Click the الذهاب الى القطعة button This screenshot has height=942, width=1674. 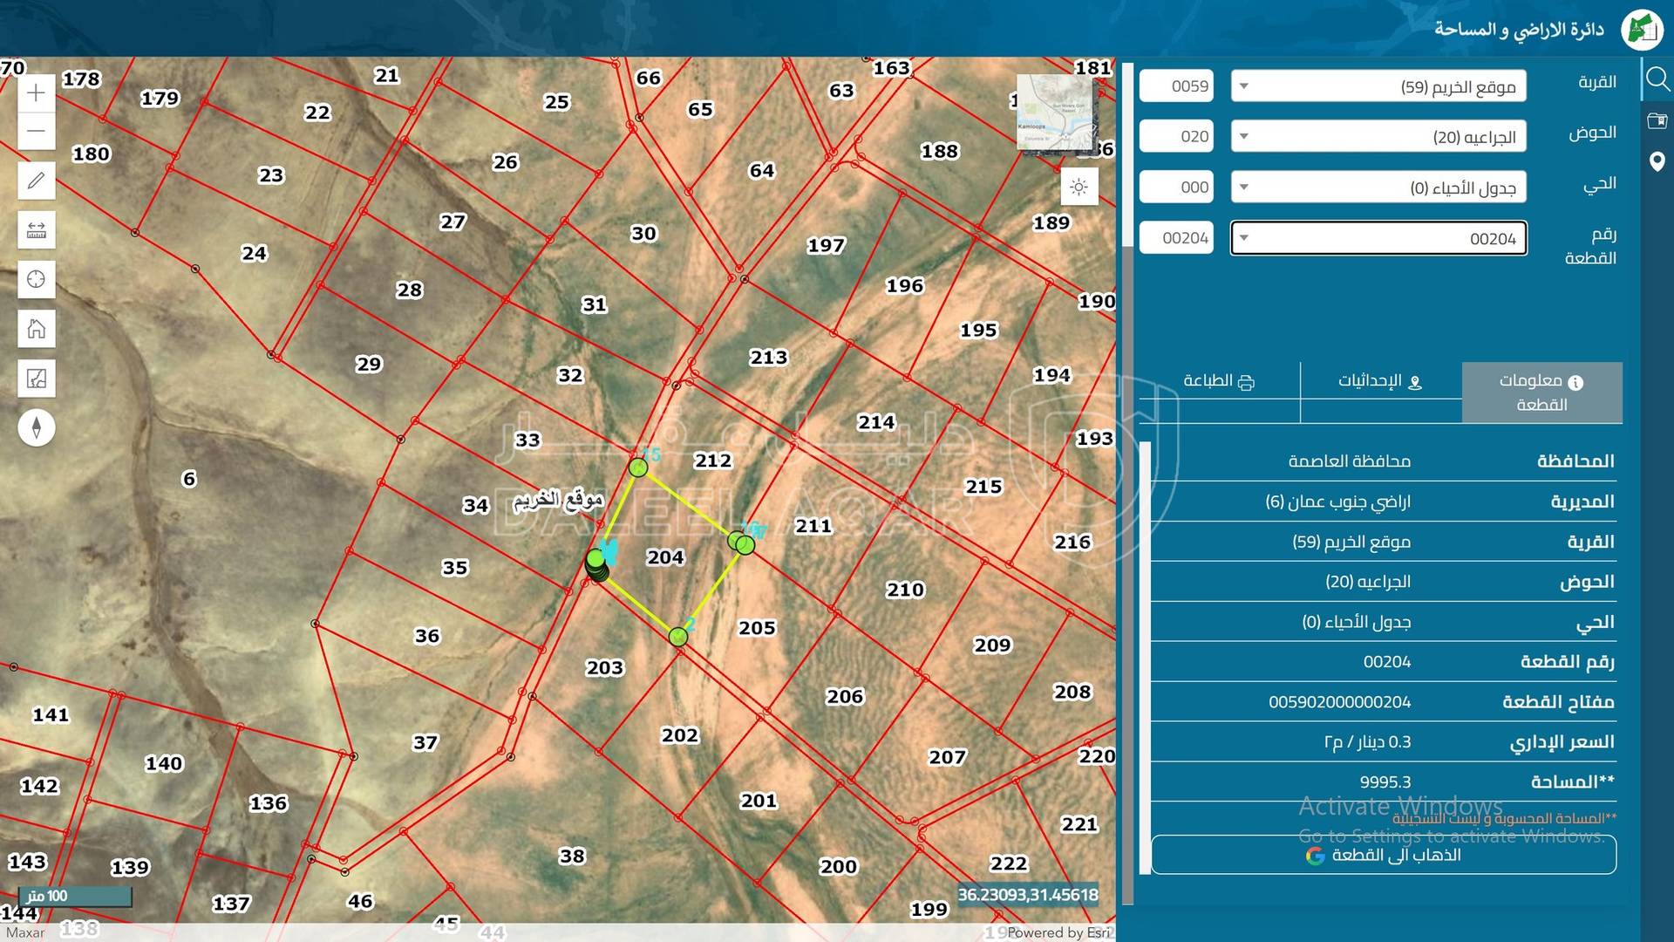pyautogui.click(x=1383, y=855)
